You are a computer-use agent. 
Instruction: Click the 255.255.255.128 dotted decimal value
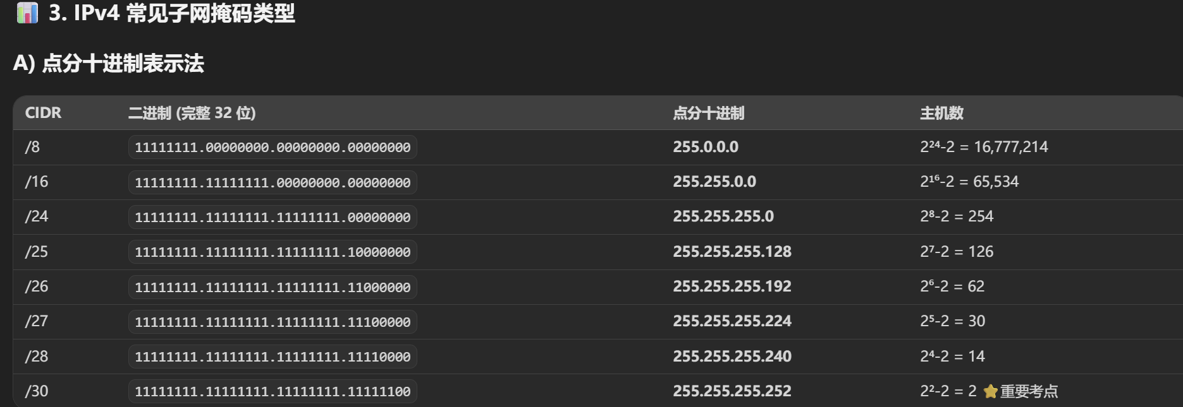pyautogui.click(x=732, y=252)
